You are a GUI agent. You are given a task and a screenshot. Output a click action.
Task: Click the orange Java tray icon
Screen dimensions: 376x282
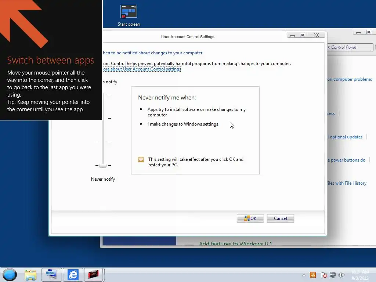coord(313,275)
